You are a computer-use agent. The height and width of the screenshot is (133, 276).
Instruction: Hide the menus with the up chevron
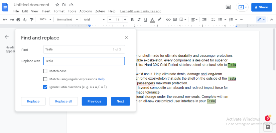tap(271, 20)
